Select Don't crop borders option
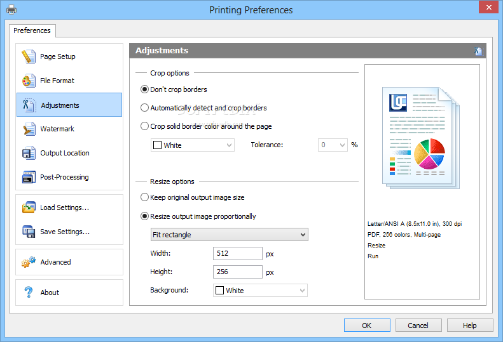Image resolution: width=503 pixels, height=342 pixels. [x=145, y=89]
